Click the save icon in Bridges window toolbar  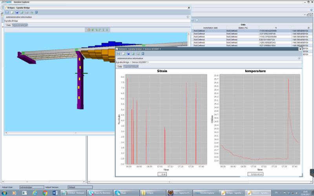[7, 12]
